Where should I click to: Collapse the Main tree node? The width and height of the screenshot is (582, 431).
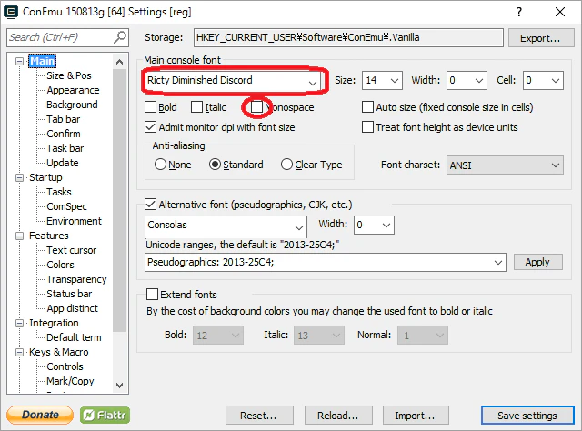(x=19, y=61)
